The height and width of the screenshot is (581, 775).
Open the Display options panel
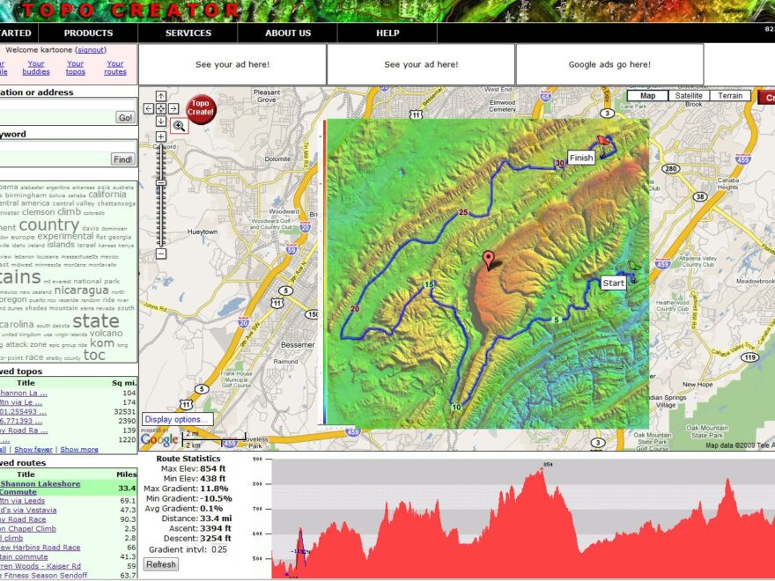point(177,420)
